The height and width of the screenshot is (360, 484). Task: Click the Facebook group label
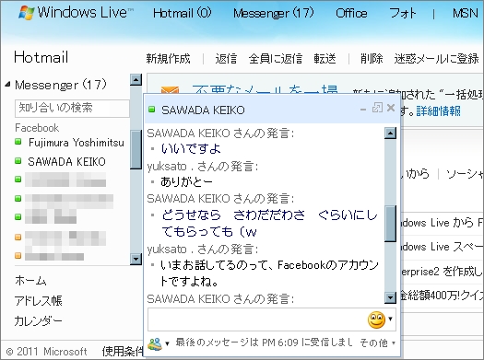tap(37, 128)
